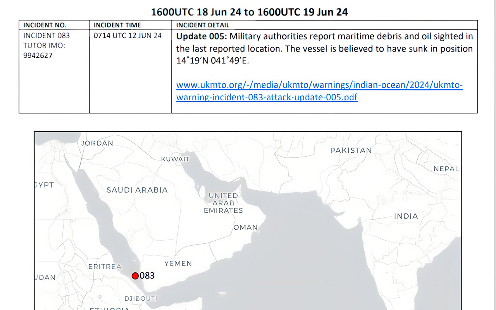Click the DJIBOUTI label on map
Image resolution: width=496 pixels, height=310 pixels.
tap(141, 298)
